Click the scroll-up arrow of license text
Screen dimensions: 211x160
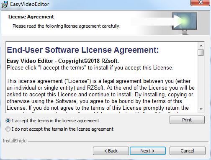pos(201,46)
